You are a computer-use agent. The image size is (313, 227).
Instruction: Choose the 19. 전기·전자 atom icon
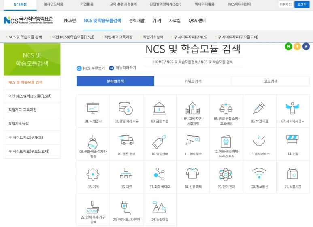pos(226,174)
